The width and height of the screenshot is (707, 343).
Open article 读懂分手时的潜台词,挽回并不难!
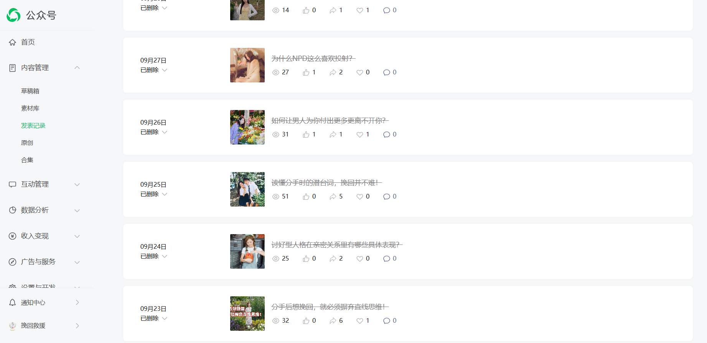326,182
